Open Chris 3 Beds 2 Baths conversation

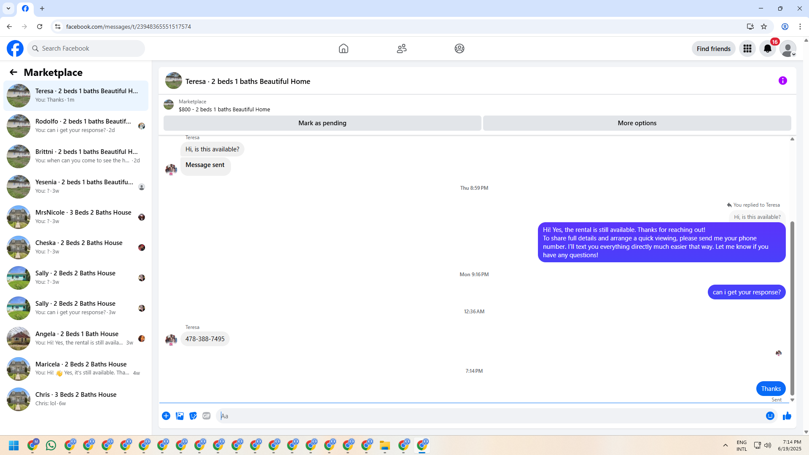pyautogui.click(x=76, y=399)
